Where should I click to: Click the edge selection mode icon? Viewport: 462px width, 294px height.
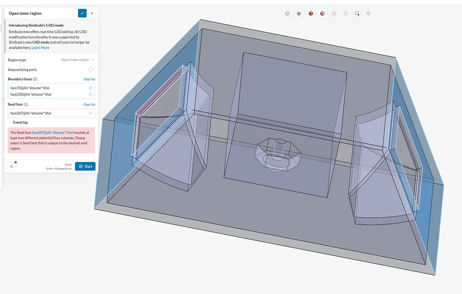345,14
